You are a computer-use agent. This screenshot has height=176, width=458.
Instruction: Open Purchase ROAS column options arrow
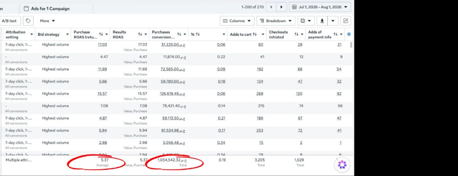(106, 34)
